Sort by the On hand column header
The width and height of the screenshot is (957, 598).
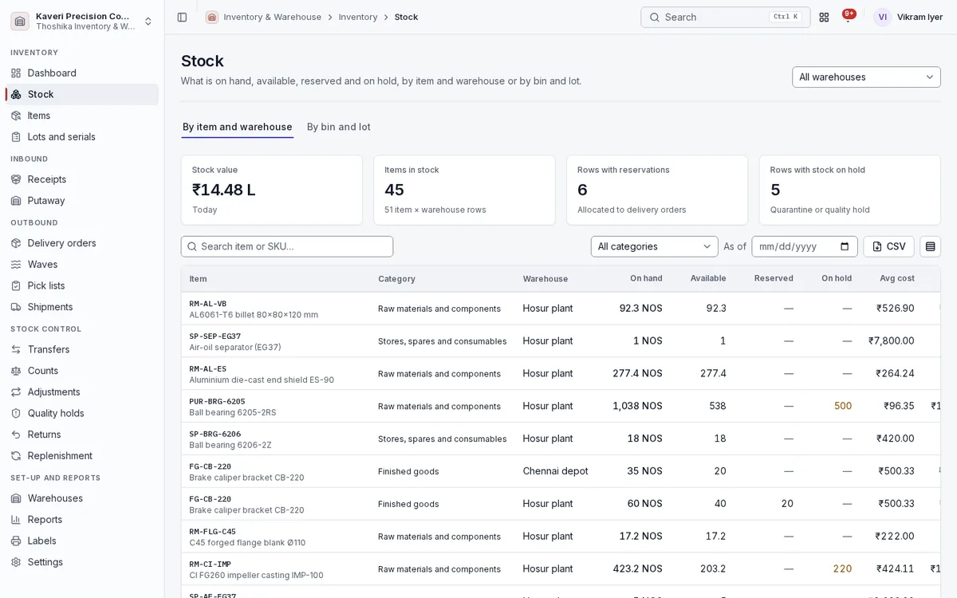[x=646, y=278]
